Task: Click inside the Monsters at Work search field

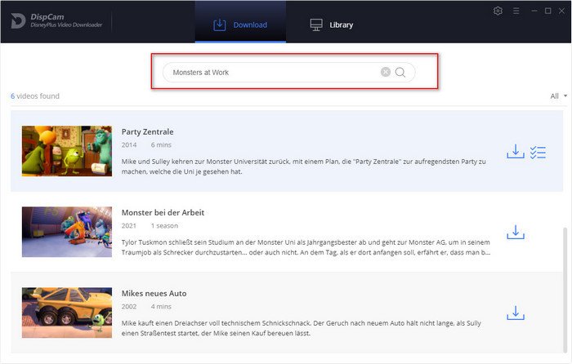Action: point(270,72)
